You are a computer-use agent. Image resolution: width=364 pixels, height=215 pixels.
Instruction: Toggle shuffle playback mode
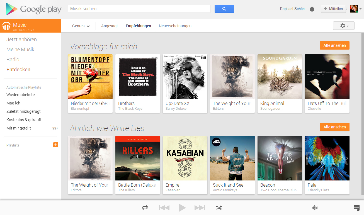click(x=219, y=208)
